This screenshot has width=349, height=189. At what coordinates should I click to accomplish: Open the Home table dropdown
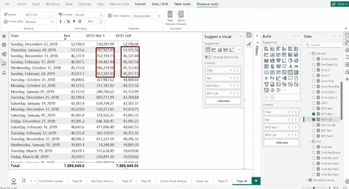click(x=39, y=21)
